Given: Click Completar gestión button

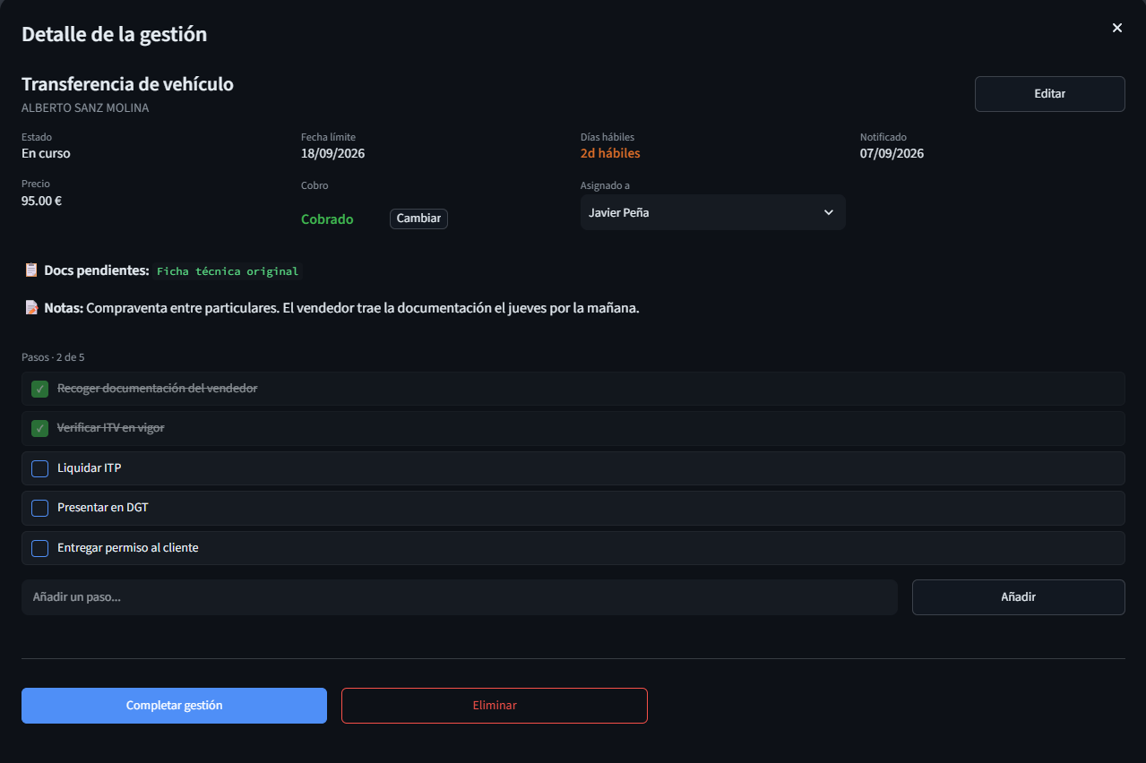Looking at the screenshot, I should (x=174, y=706).
